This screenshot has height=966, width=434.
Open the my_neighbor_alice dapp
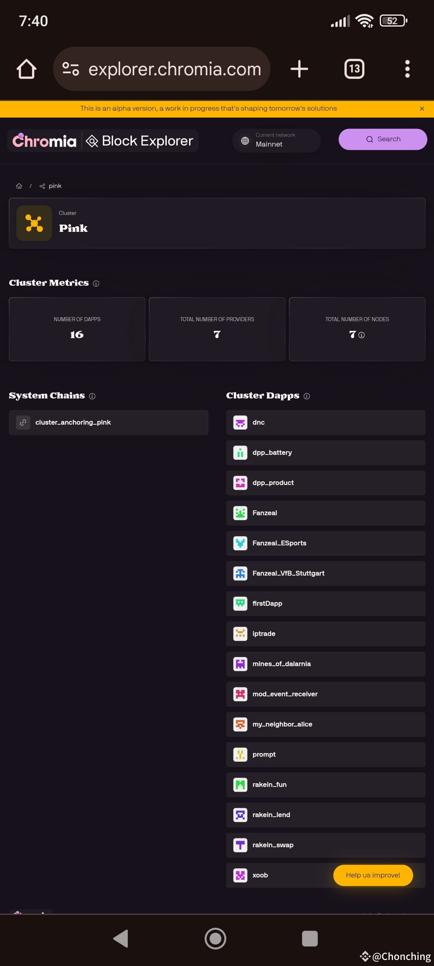tap(325, 724)
